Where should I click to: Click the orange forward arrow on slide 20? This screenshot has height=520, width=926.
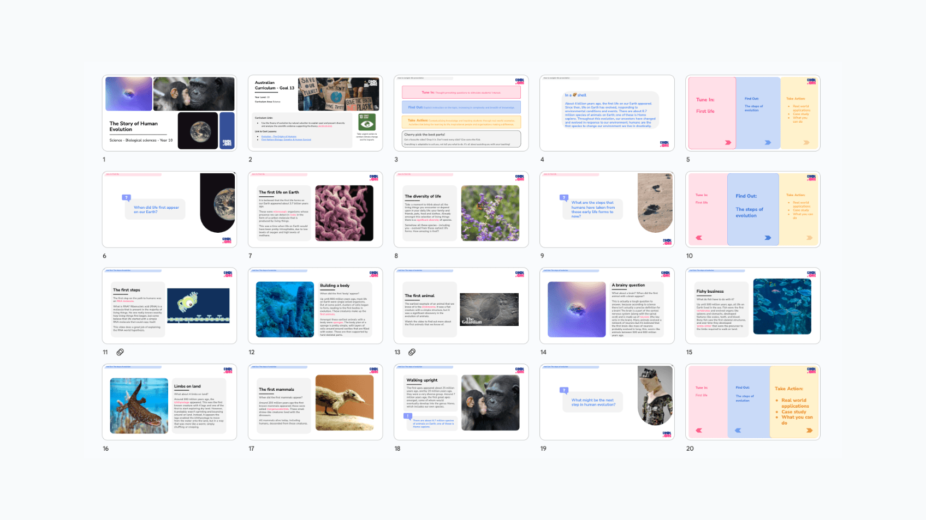(x=809, y=431)
